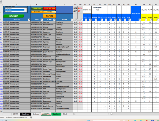Viewport: 159px width, 121px height.
Task: Open the RES FT column filter dropdown
Action: 82,20
